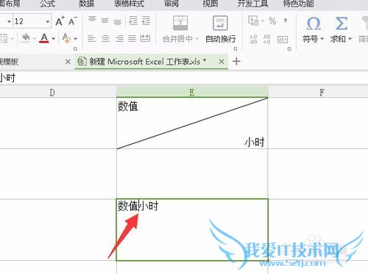
Task: Click the cell borders icon
Action: coord(4,38)
